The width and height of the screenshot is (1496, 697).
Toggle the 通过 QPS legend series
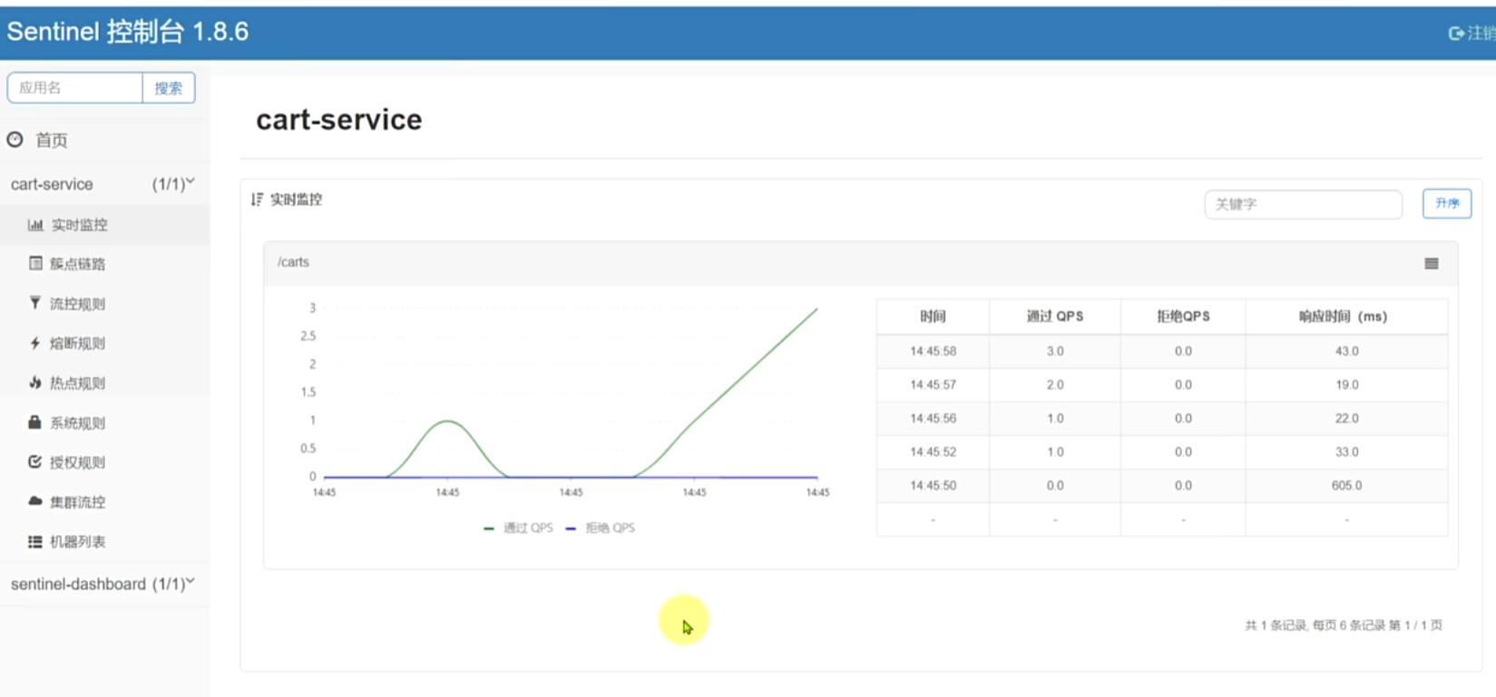pyautogui.click(x=518, y=528)
